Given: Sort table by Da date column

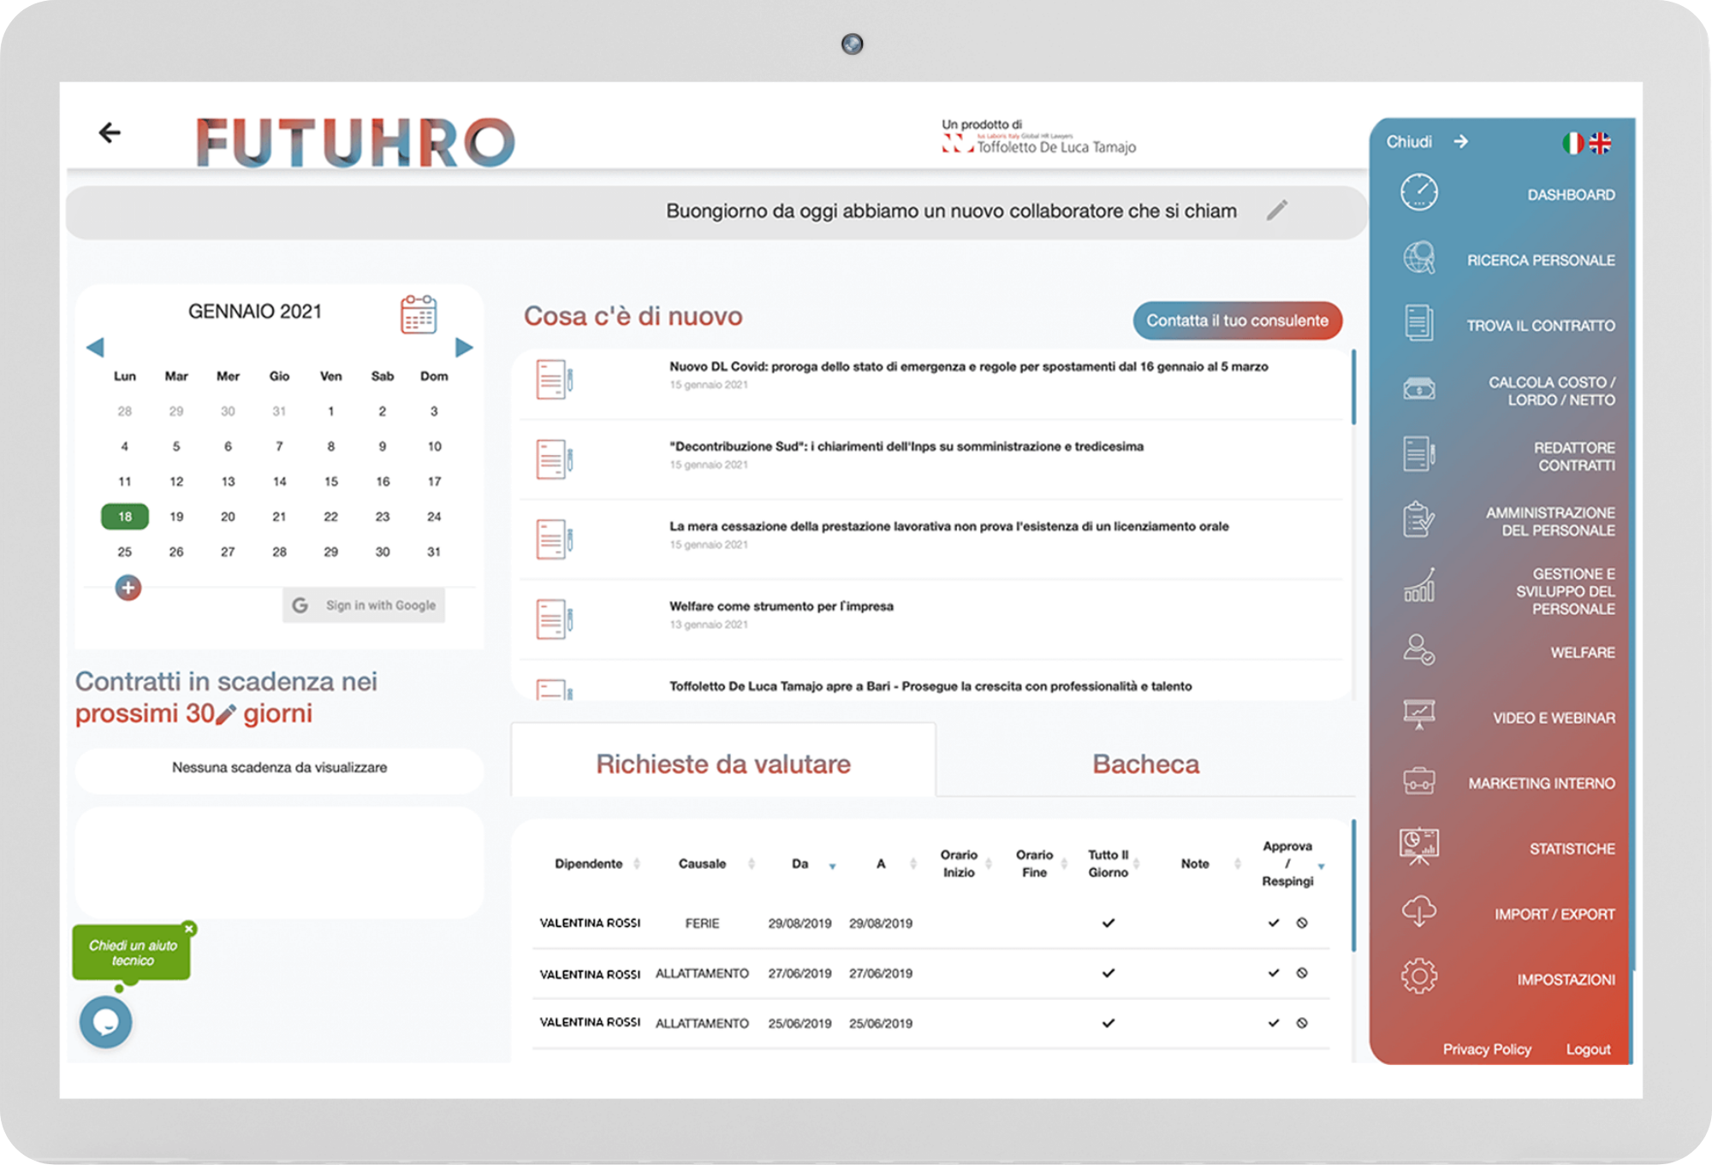Looking at the screenshot, I should point(832,866).
